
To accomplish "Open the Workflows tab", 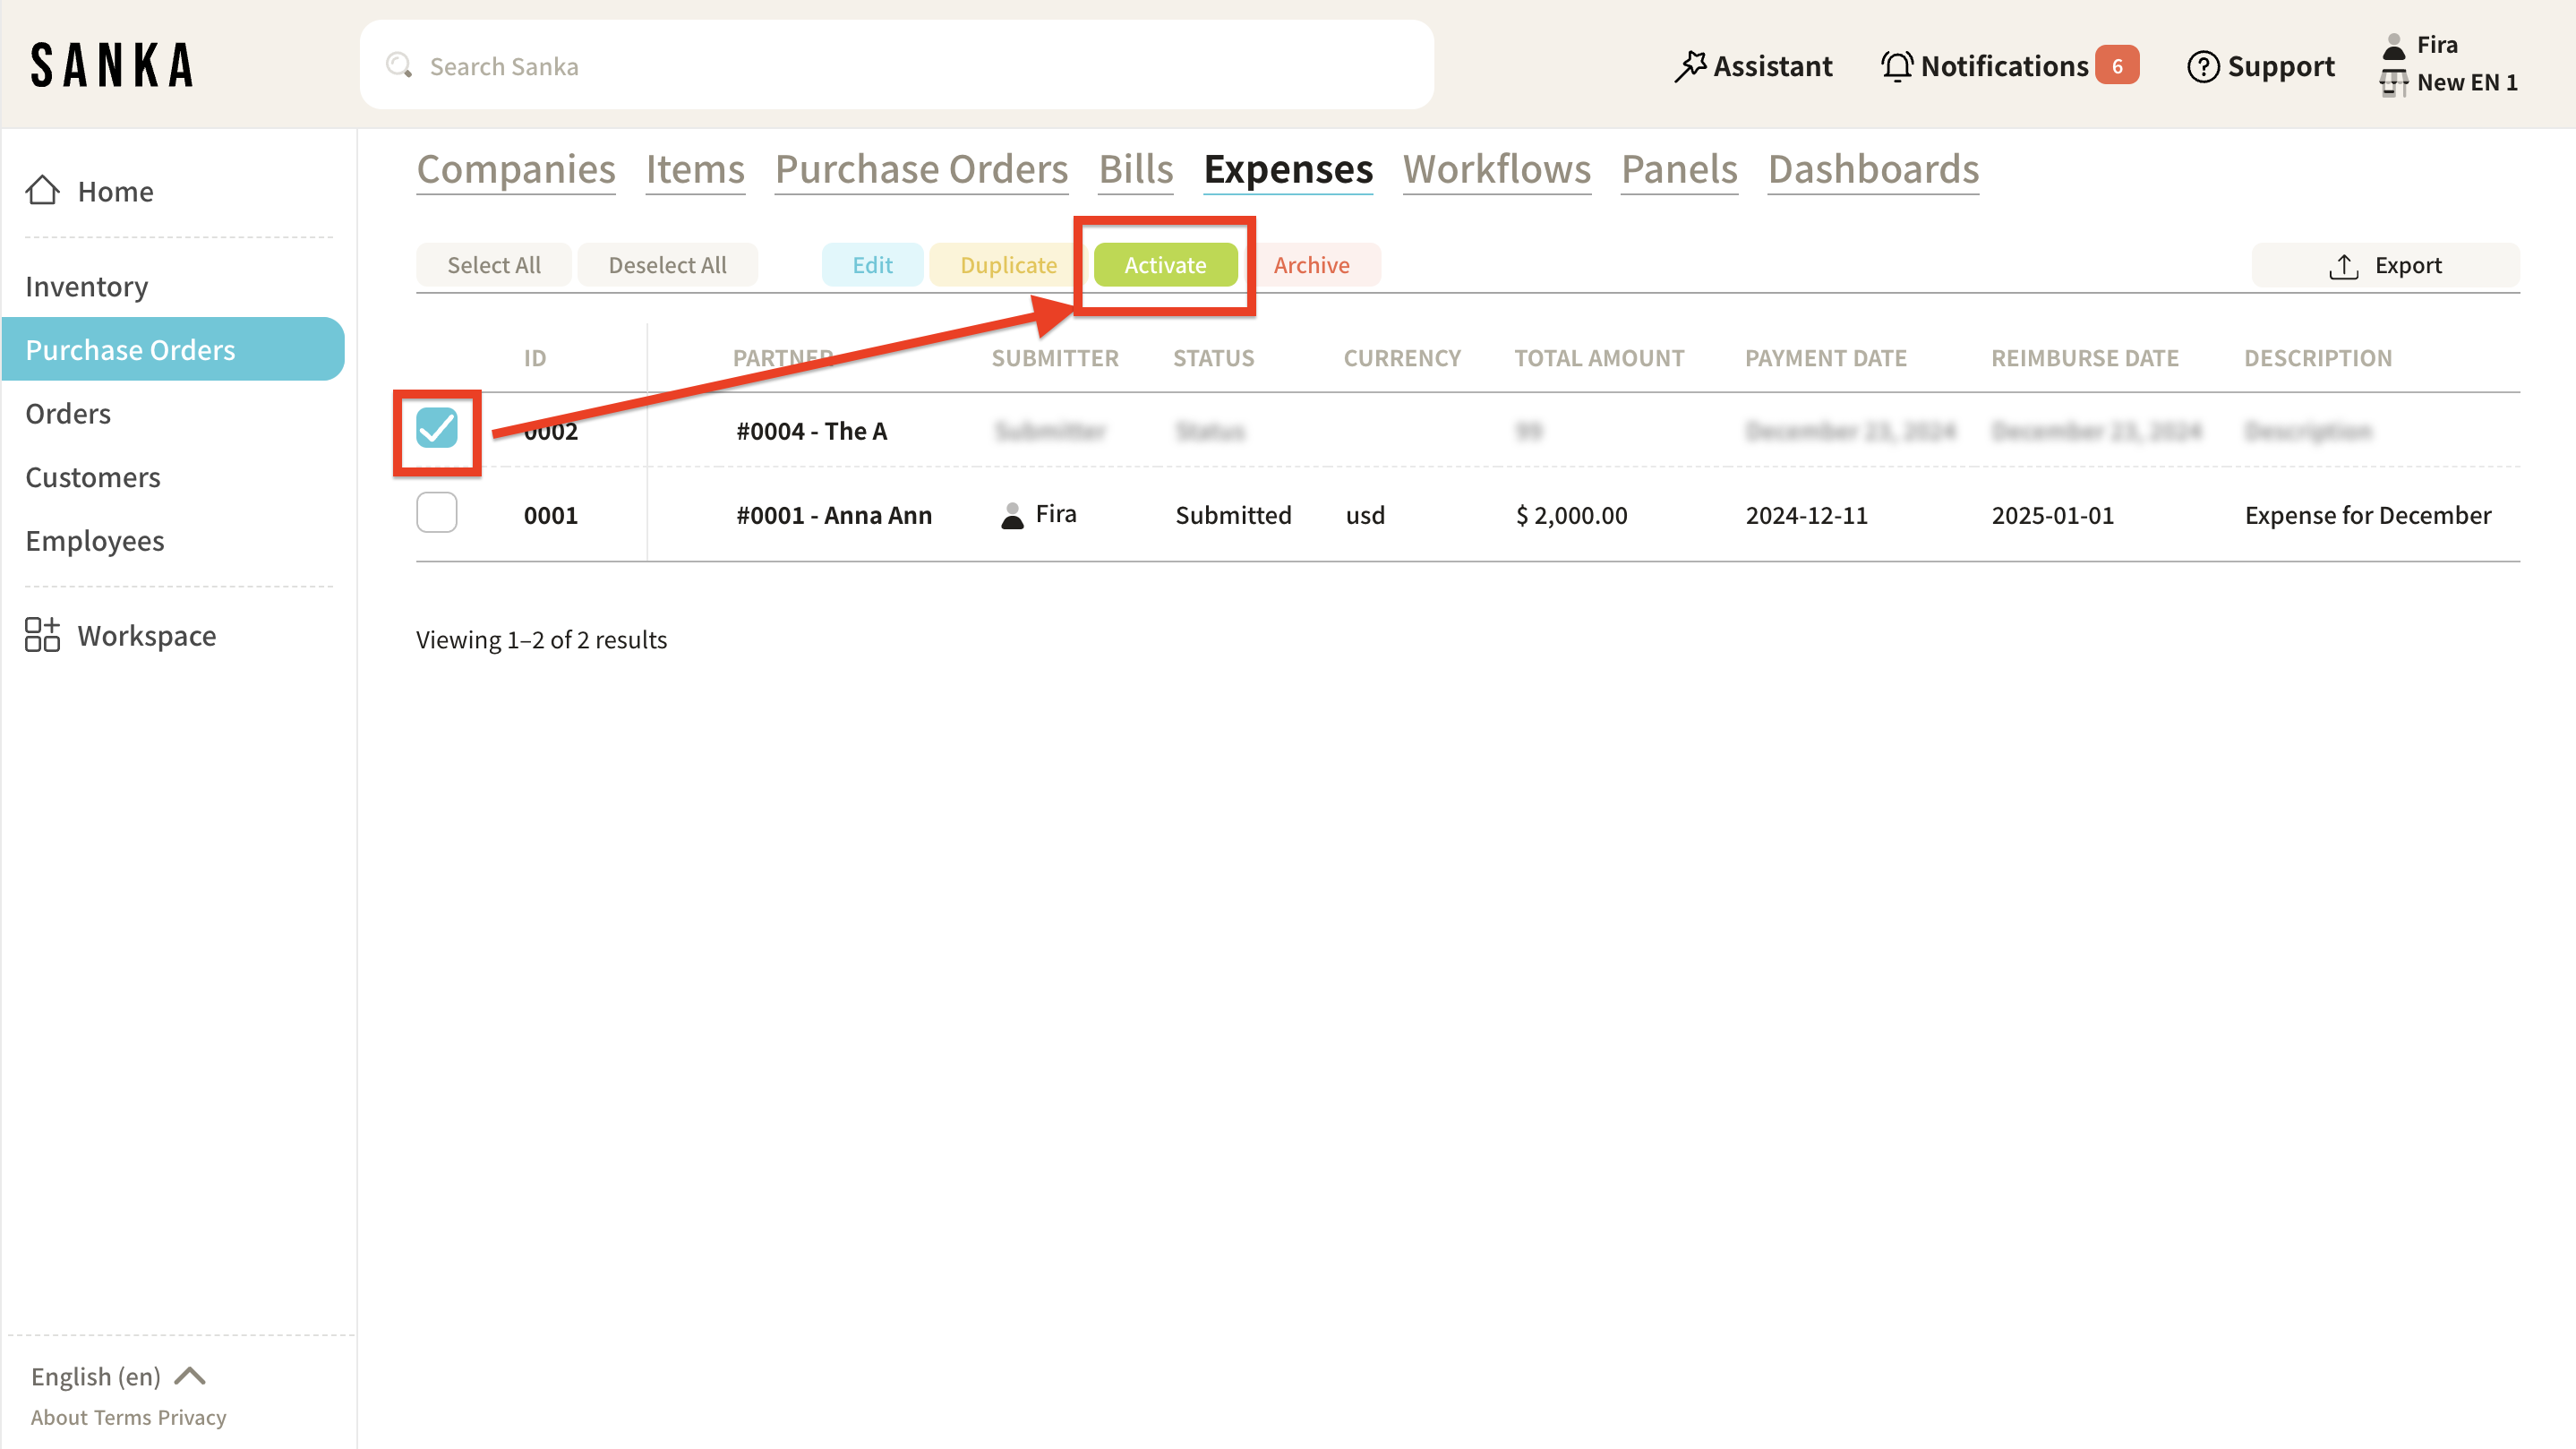I will click(x=1496, y=169).
